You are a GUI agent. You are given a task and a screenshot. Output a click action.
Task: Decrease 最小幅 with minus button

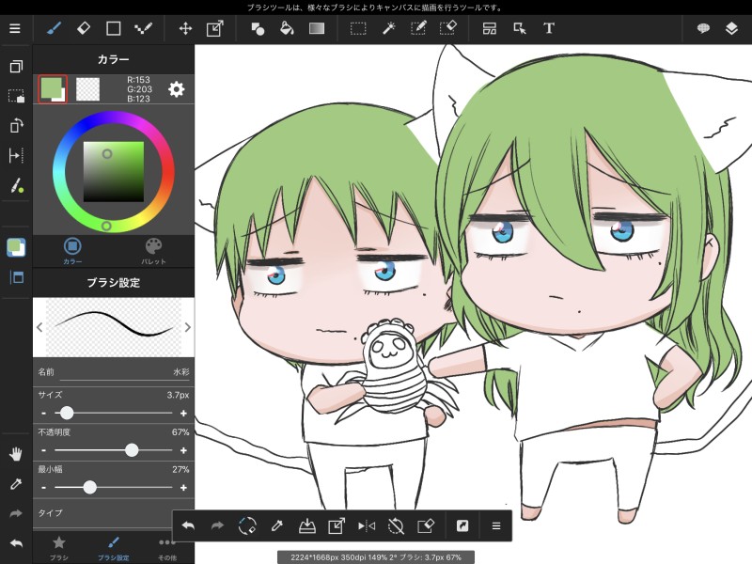43,488
